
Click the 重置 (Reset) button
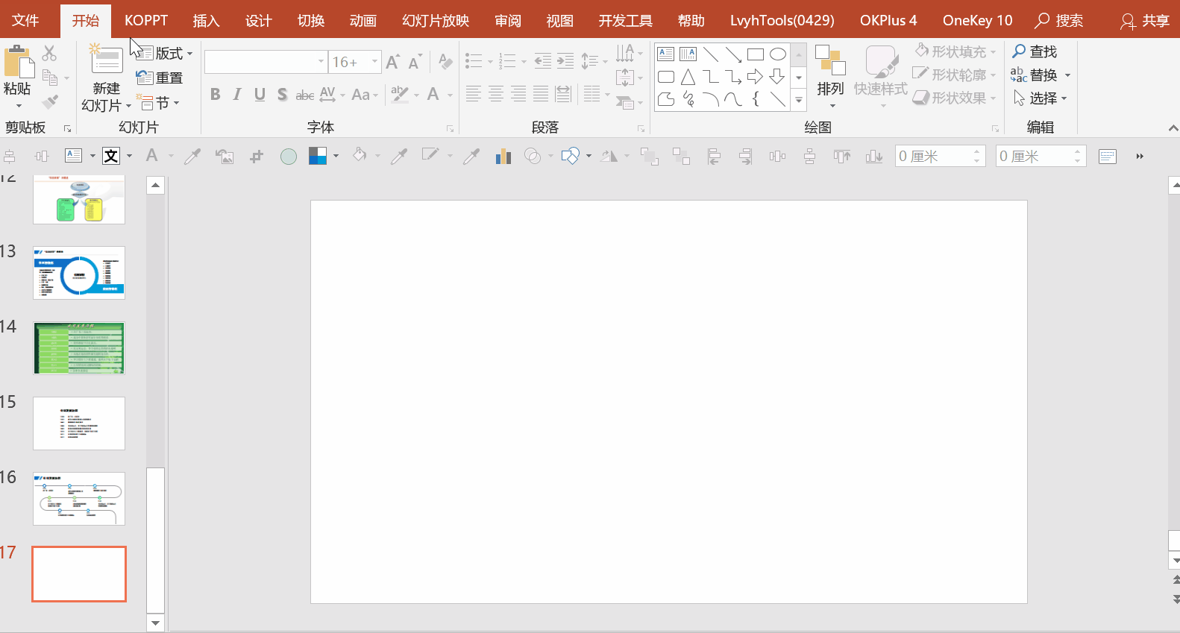(x=160, y=78)
